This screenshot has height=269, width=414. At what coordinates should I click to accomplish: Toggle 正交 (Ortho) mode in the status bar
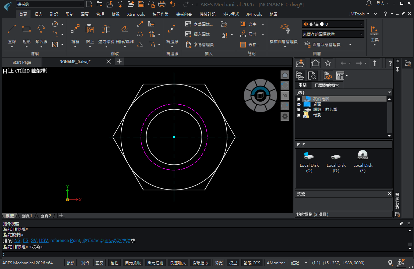click(x=100, y=263)
